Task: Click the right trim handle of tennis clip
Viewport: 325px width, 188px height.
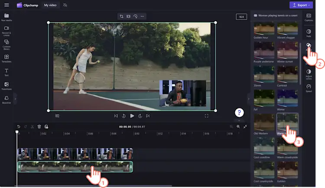Action: (x=131, y=167)
